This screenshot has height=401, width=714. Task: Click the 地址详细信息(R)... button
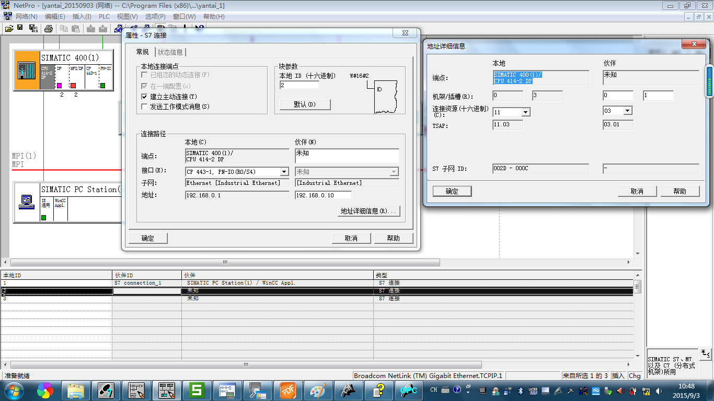[370, 211]
